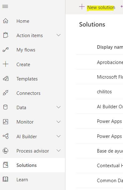
Task: Click the Action items clipboard icon
Action: pyautogui.click(x=6, y=35)
